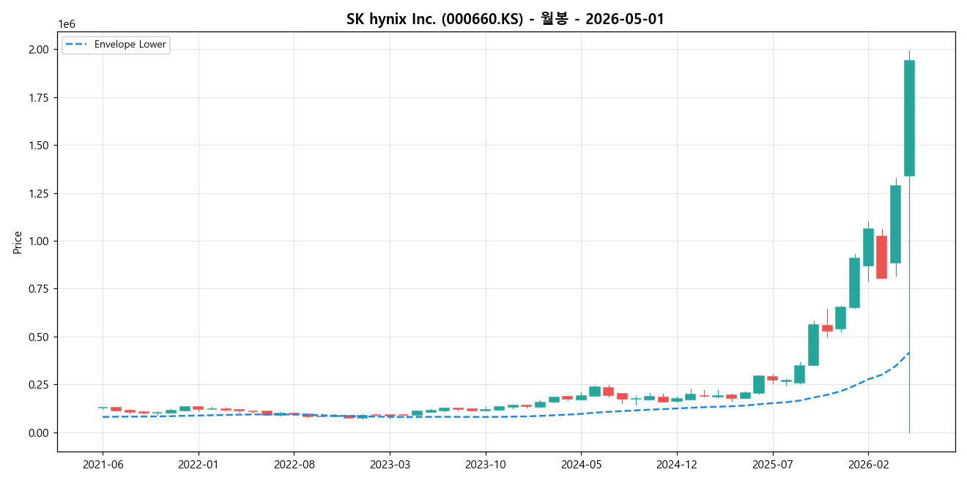Click the 2022-08 x-axis tick label
This screenshot has height=483, width=967.
point(294,463)
